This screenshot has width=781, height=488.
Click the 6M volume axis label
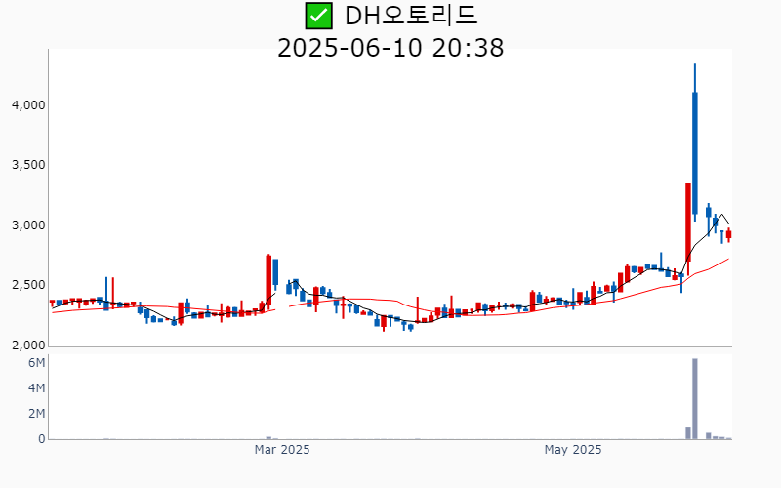(x=36, y=363)
